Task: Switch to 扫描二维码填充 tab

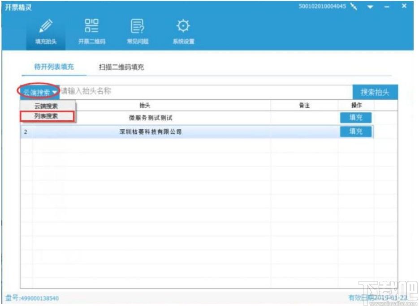Action: pyautogui.click(x=121, y=67)
